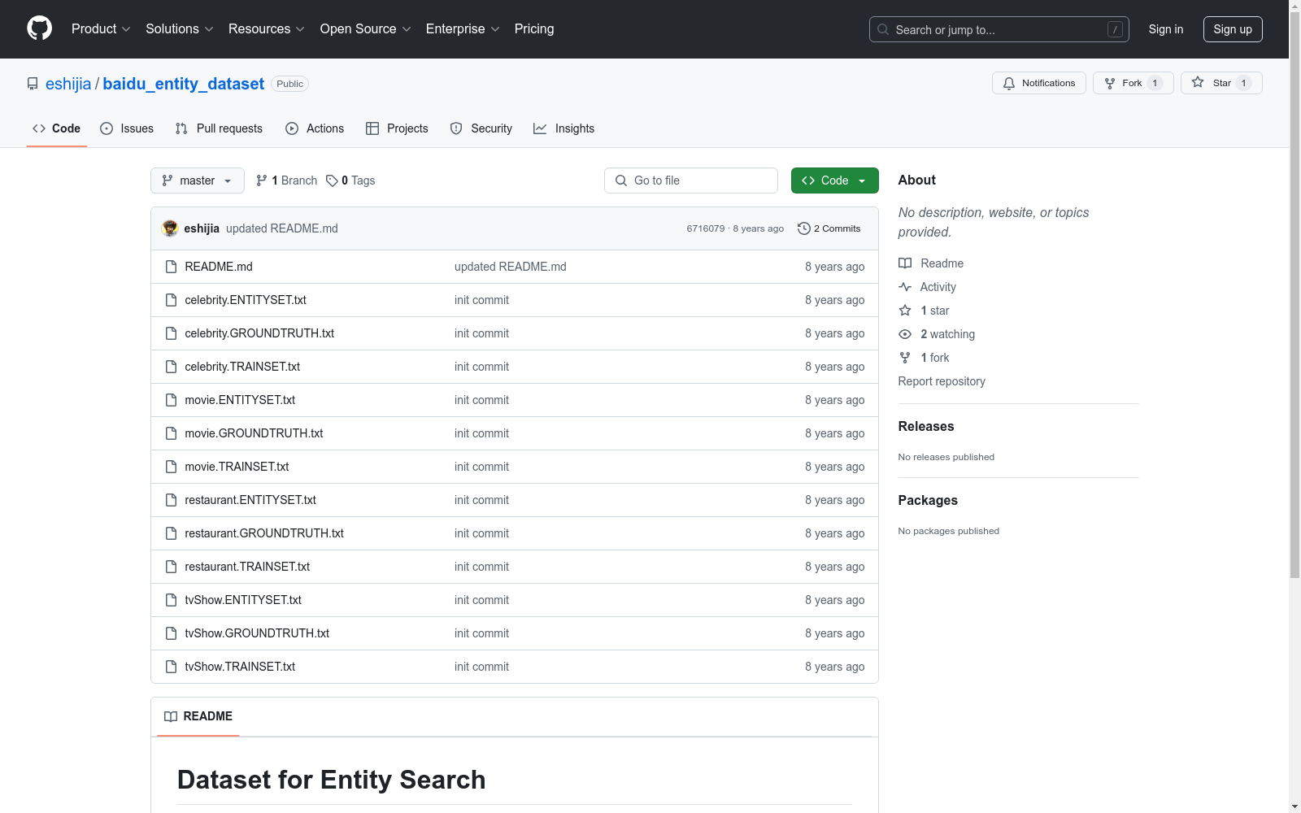This screenshot has height=813, width=1301.
Task: Click the Sign in link
Action: tap(1166, 29)
